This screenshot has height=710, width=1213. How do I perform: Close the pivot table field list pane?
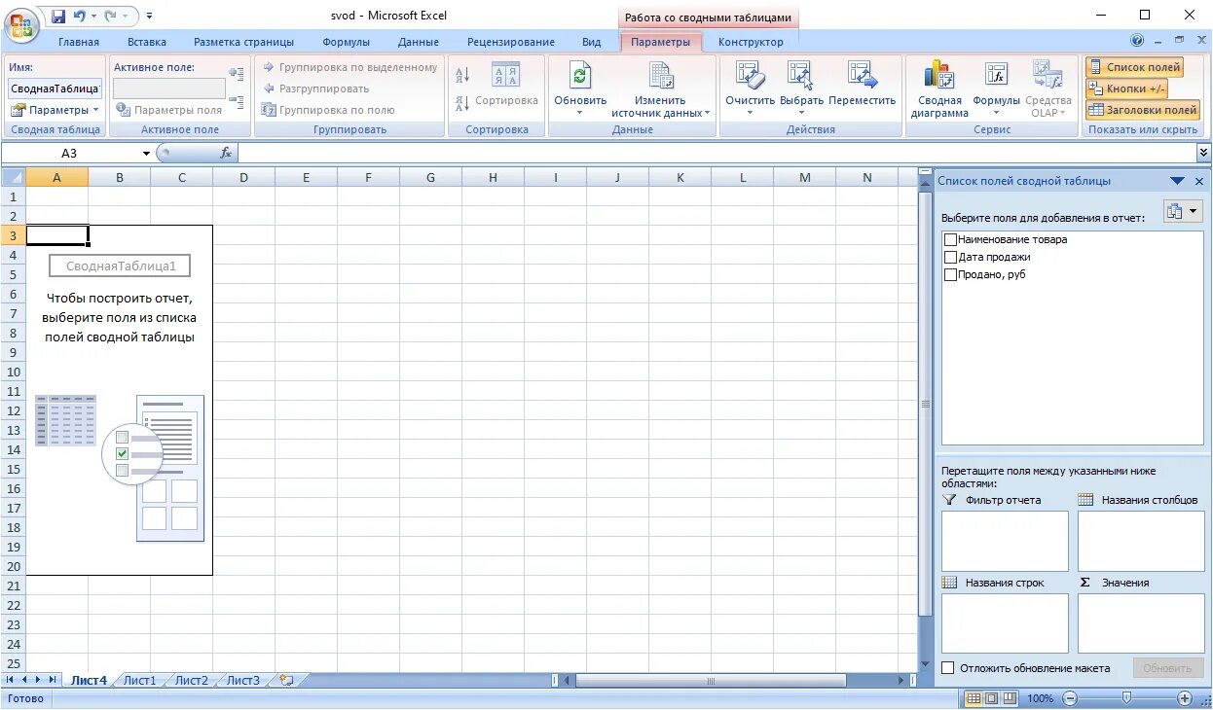point(1199,181)
